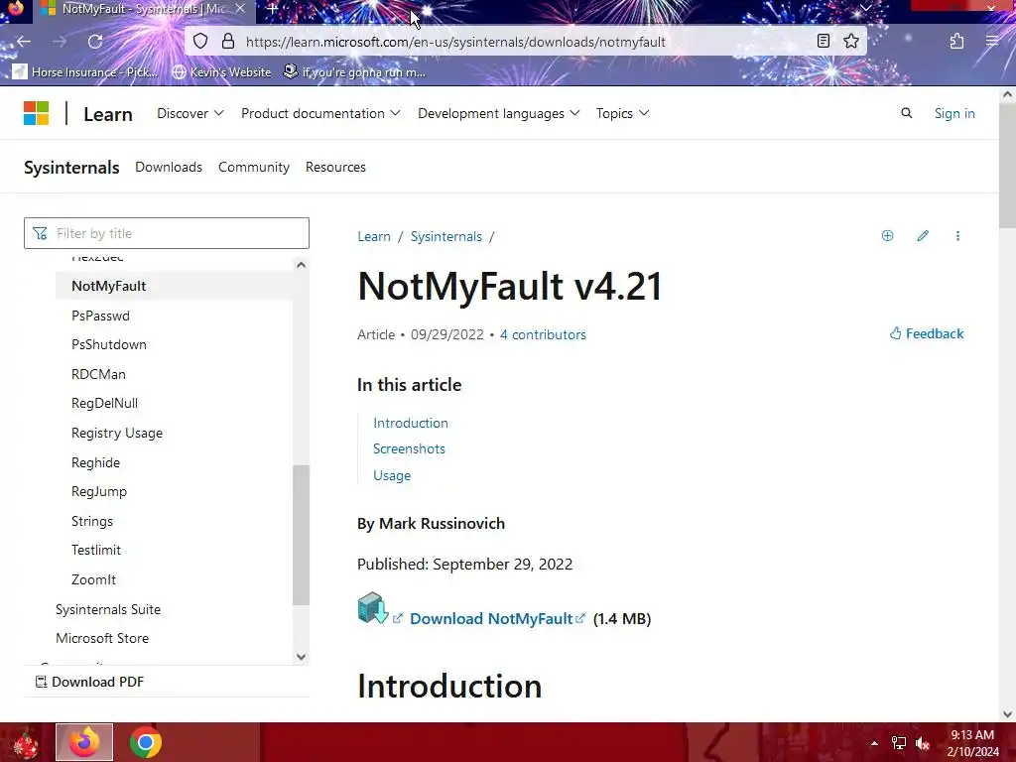
Task: Select RegJump in the sidebar
Action: point(99,491)
